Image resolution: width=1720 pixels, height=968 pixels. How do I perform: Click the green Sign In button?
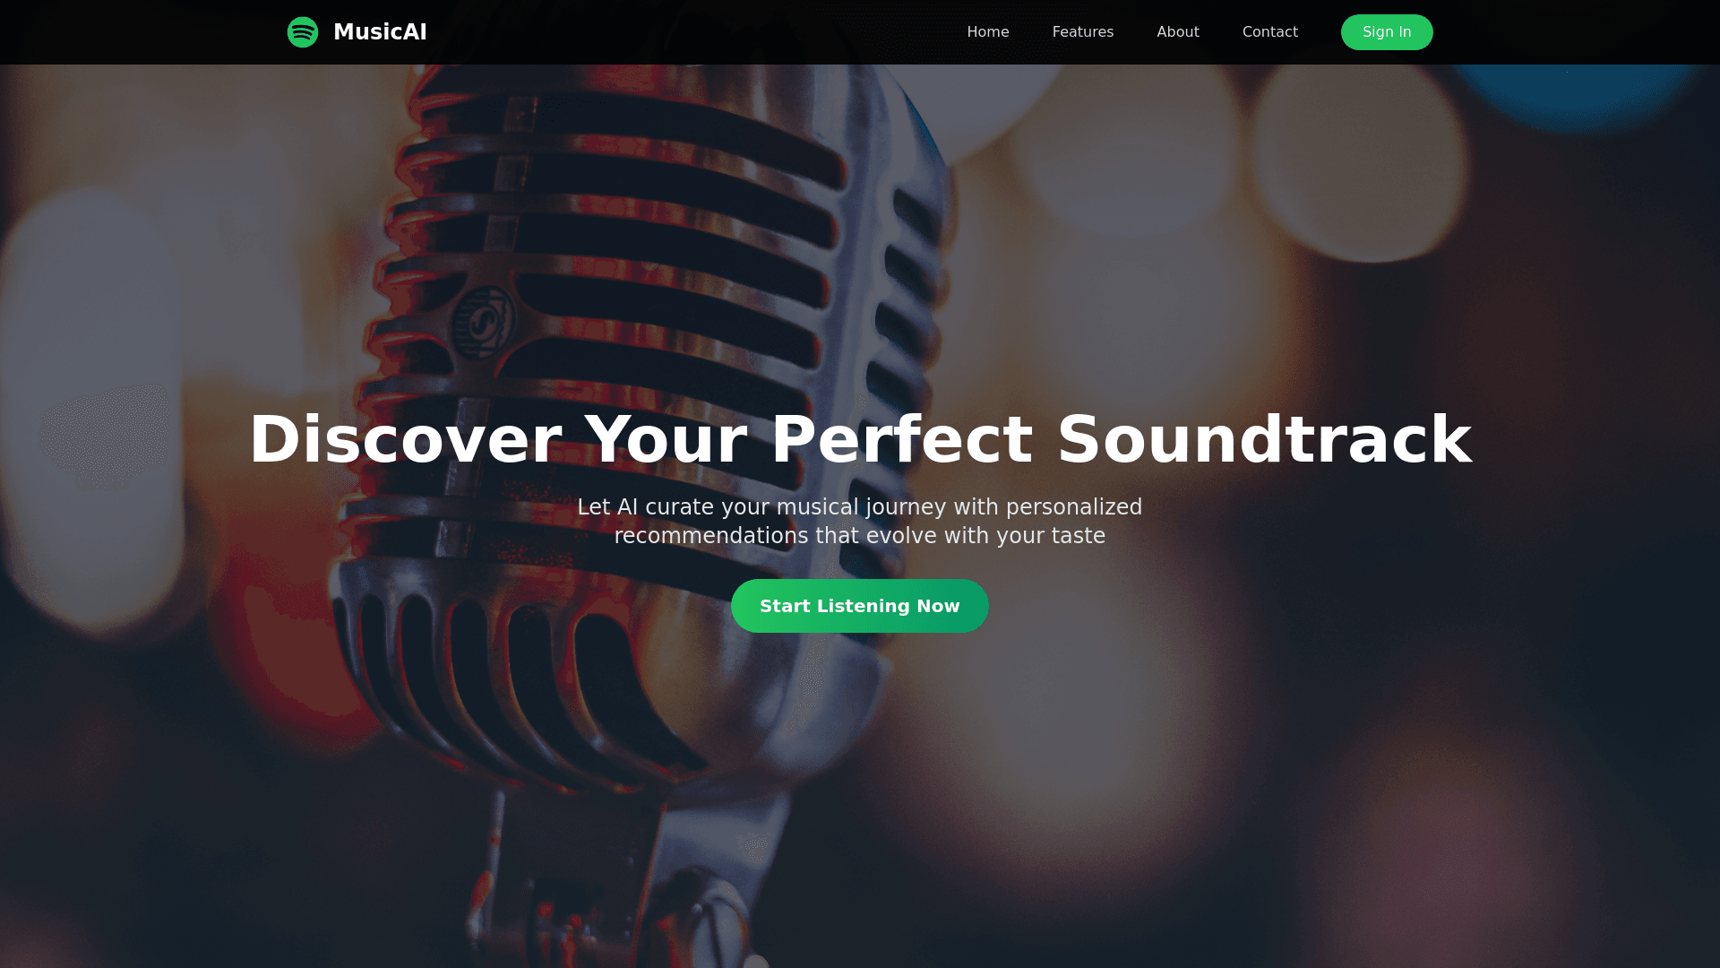coord(1387,32)
